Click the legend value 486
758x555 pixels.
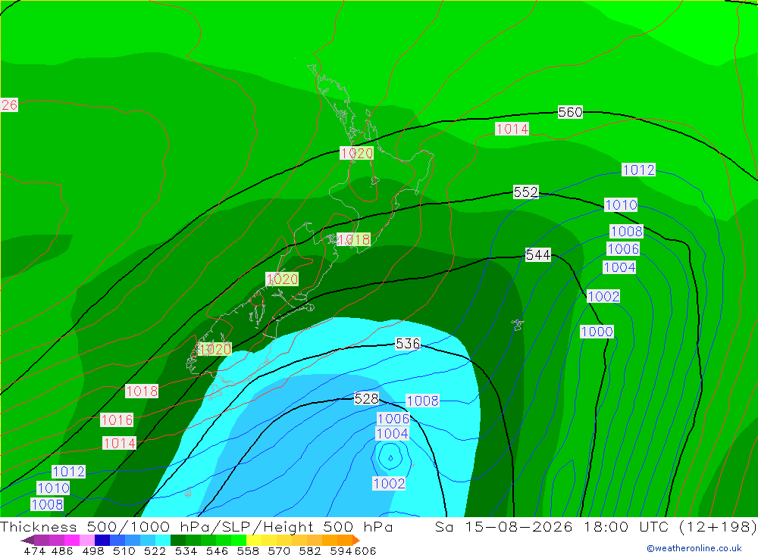pos(62,550)
